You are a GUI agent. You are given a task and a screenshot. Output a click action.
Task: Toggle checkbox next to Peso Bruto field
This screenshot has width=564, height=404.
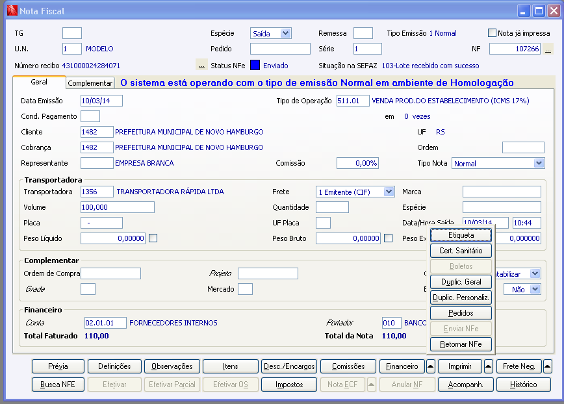[389, 238]
